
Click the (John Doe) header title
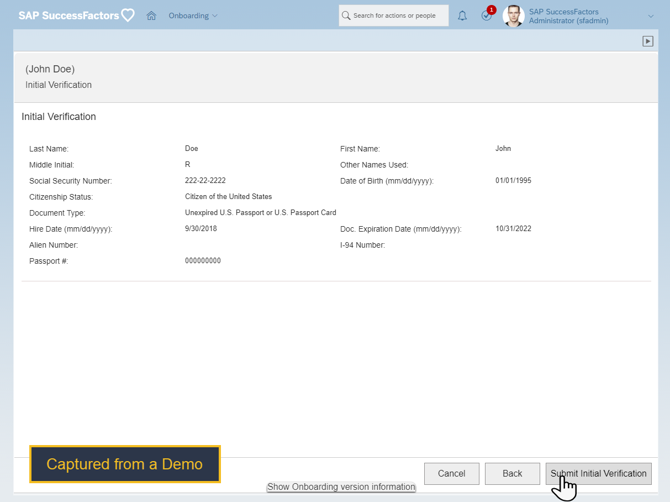[x=50, y=69]
